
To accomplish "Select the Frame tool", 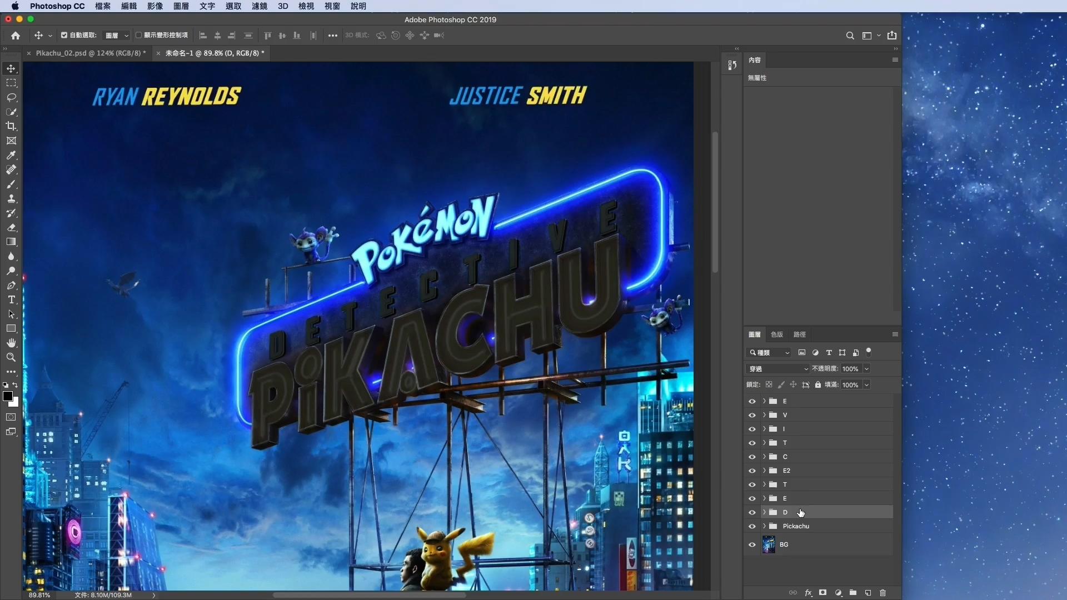I will tap(11, 141).
